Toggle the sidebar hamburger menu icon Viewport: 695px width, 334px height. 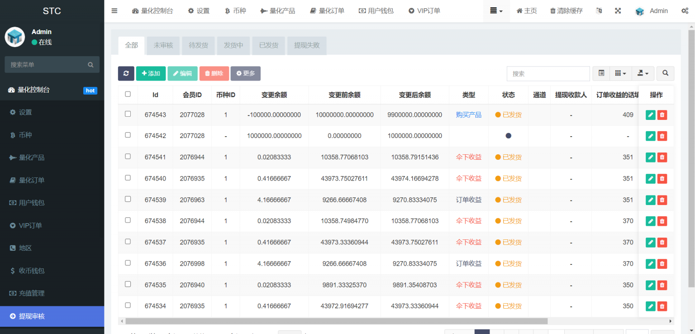114,11
